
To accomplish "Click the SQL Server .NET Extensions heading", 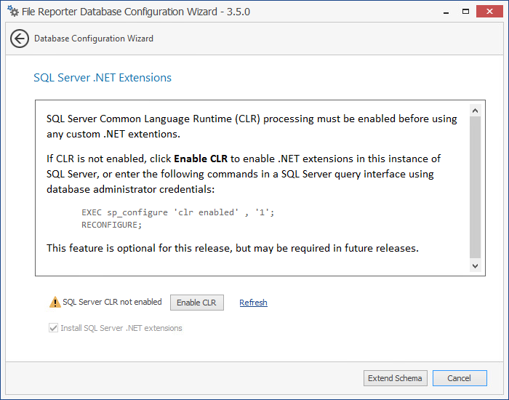I will 103,78.
